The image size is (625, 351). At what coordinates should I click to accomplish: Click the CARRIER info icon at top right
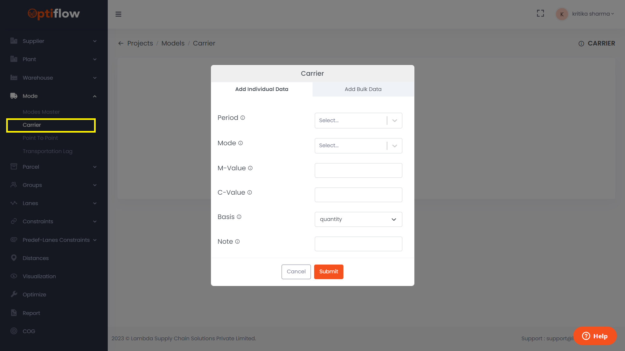[x=581, y=44]
